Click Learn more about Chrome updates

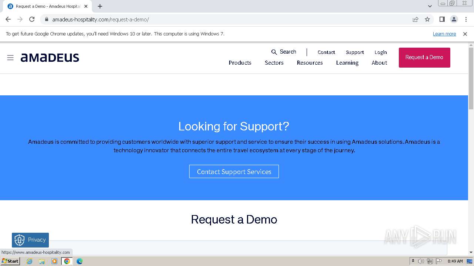pyautogui.click(x=444, y=34)
